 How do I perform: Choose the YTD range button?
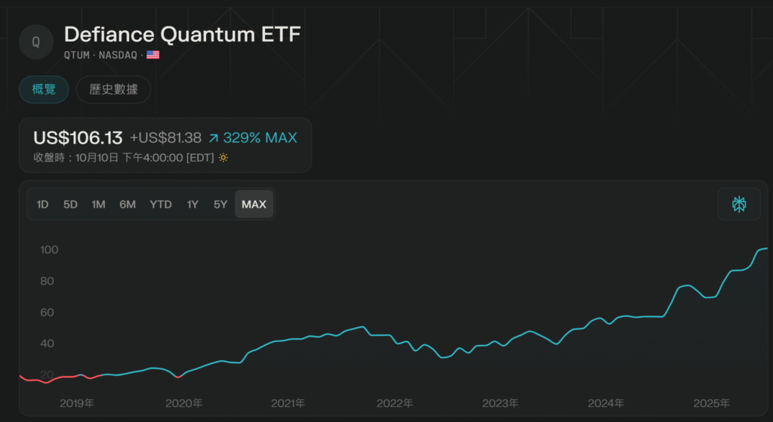(161, 204)
